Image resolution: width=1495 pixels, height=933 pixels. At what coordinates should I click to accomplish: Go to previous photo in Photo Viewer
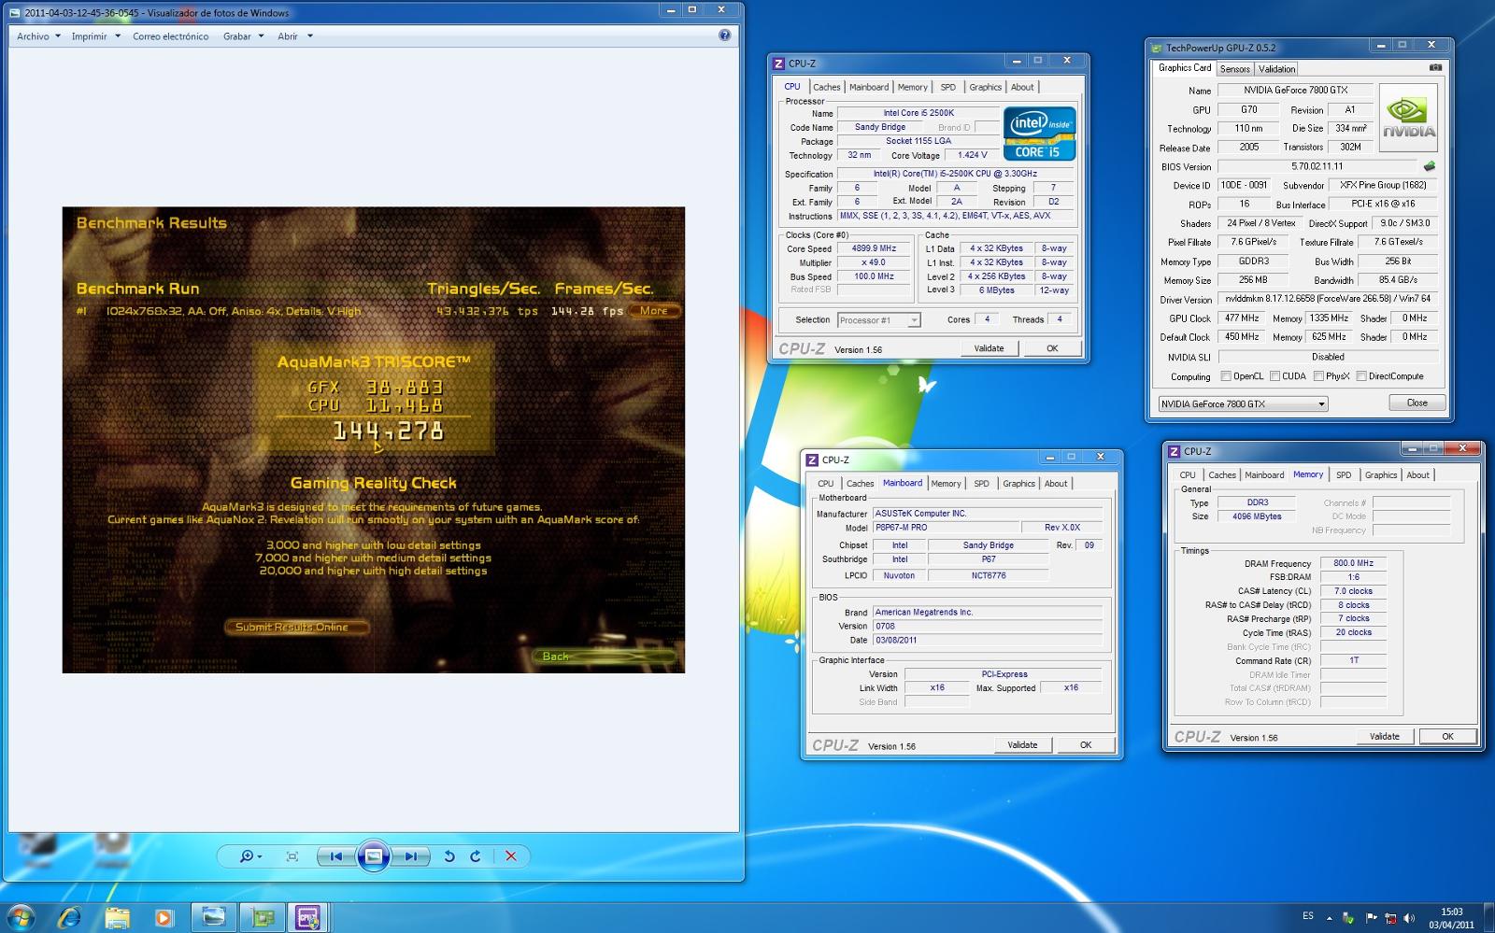pyautogui.click(x=335, y=856)
